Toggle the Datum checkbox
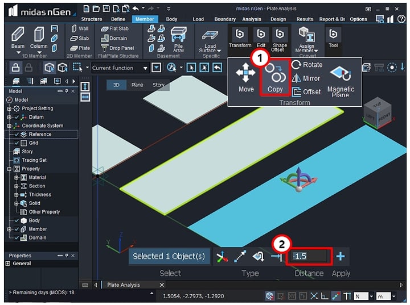This screenshot has height=305, width=410. coord(17,117)
